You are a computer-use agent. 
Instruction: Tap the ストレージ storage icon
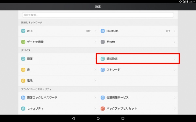click(x=103, y=70)
